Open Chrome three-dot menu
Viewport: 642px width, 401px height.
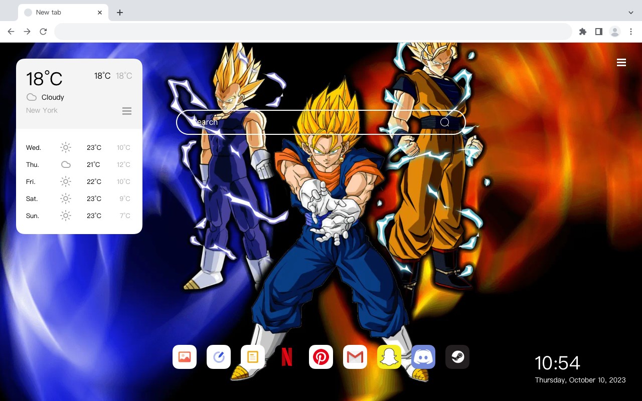(x=631, y=32)
